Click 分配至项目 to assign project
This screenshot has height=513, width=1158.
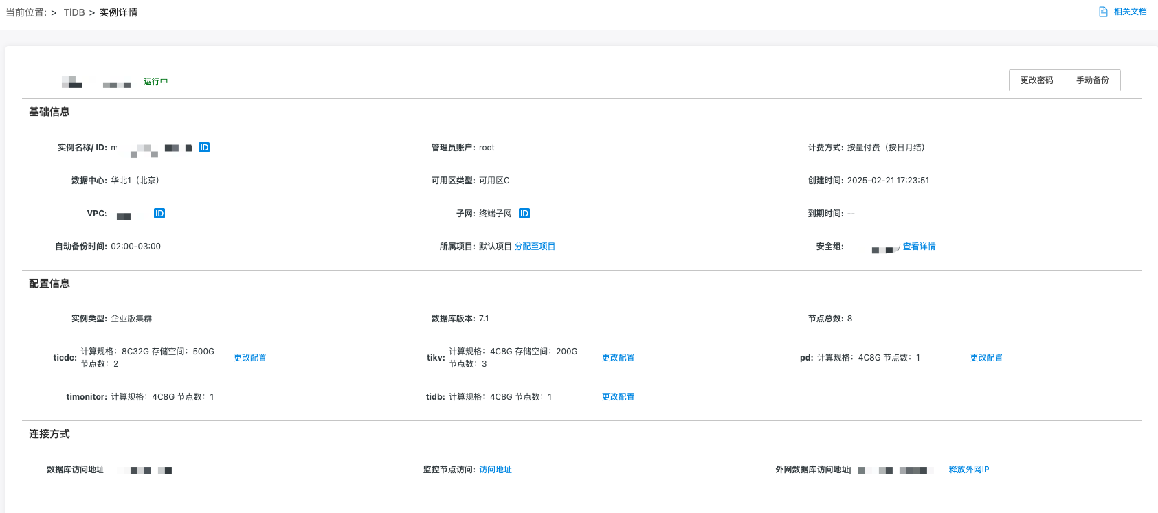pos(535,247)
